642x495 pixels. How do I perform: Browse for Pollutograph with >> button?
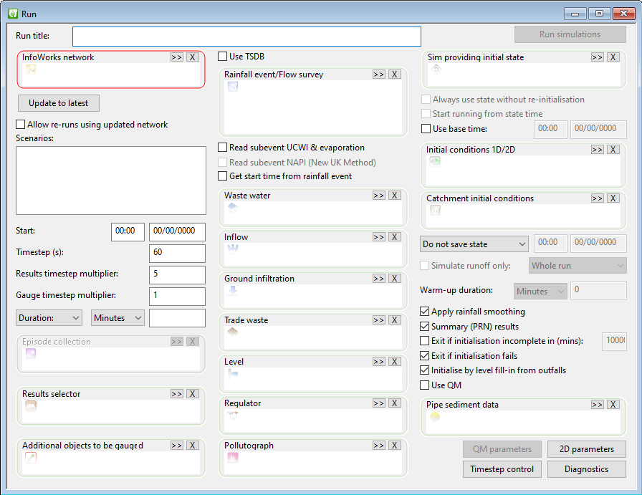click(x=379, y=446)
